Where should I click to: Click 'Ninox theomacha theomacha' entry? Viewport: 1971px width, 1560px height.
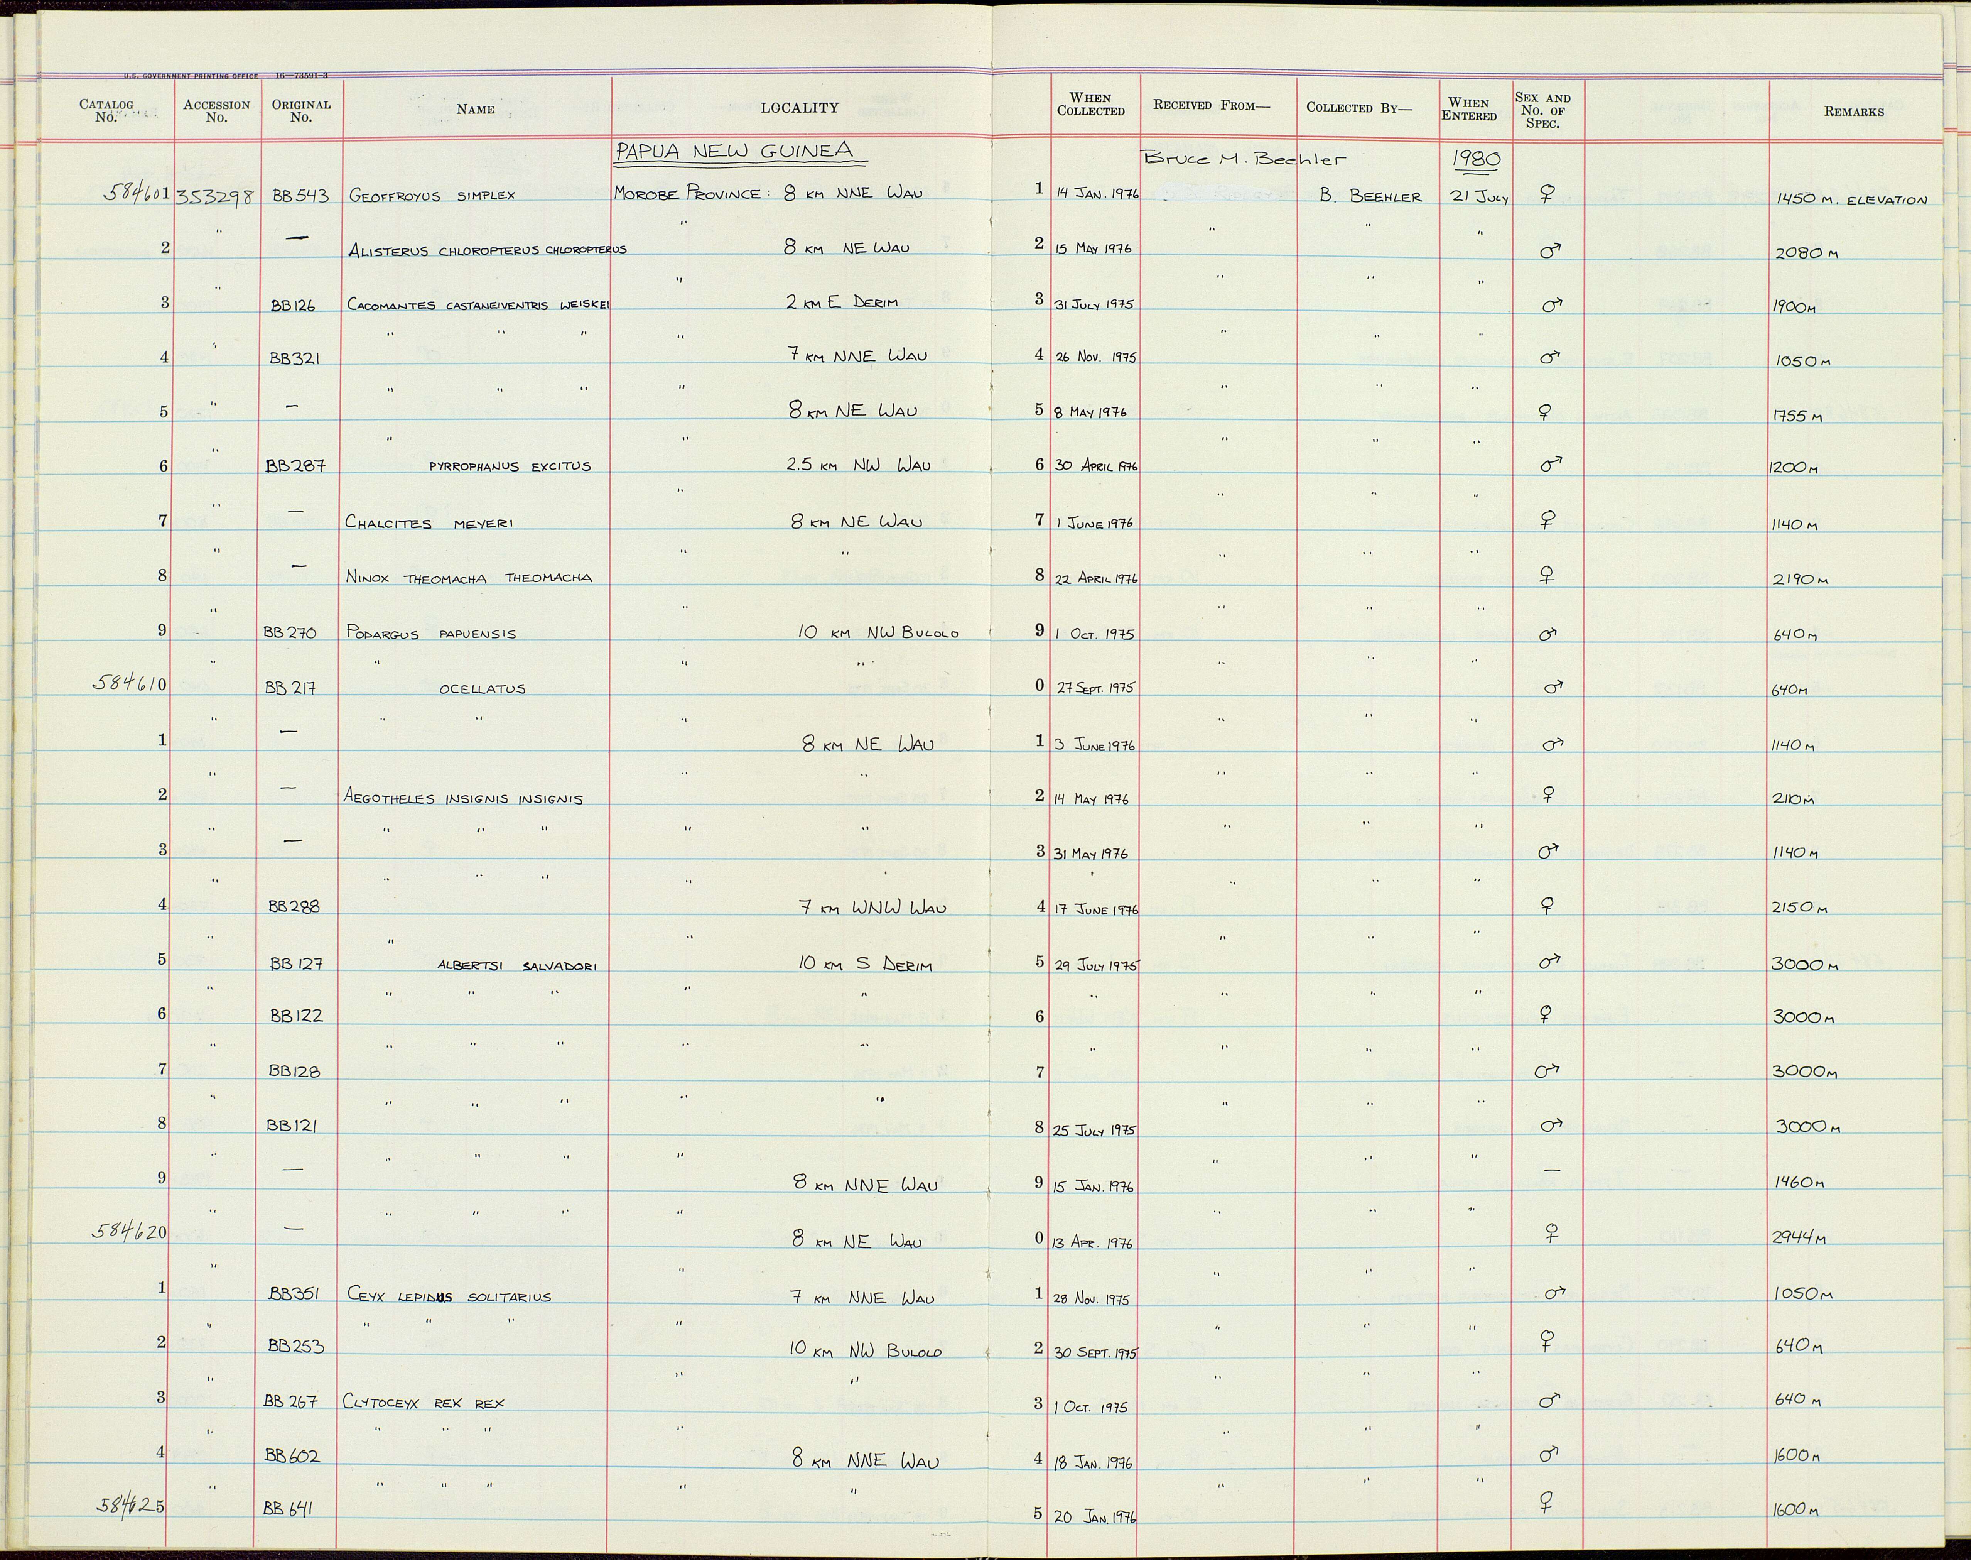(x=469, y=577)
